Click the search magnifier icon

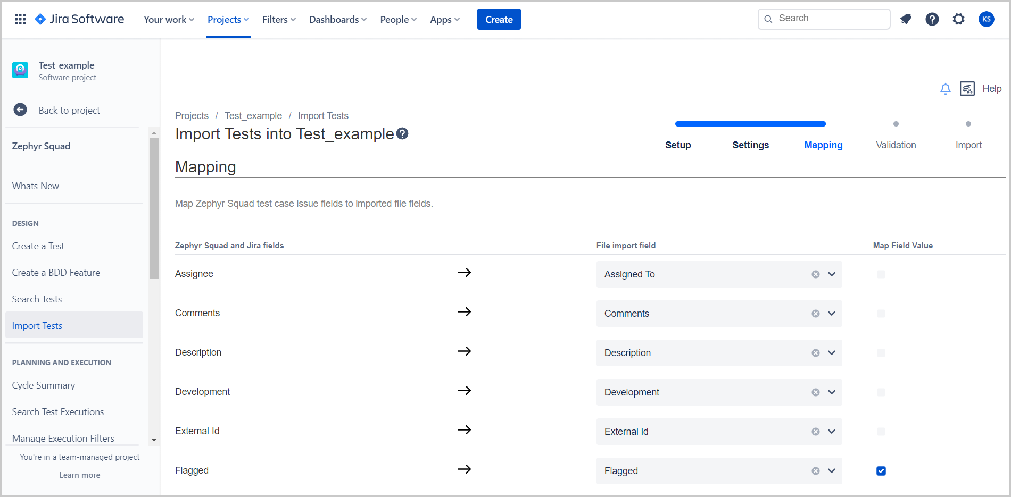(768, 19)
